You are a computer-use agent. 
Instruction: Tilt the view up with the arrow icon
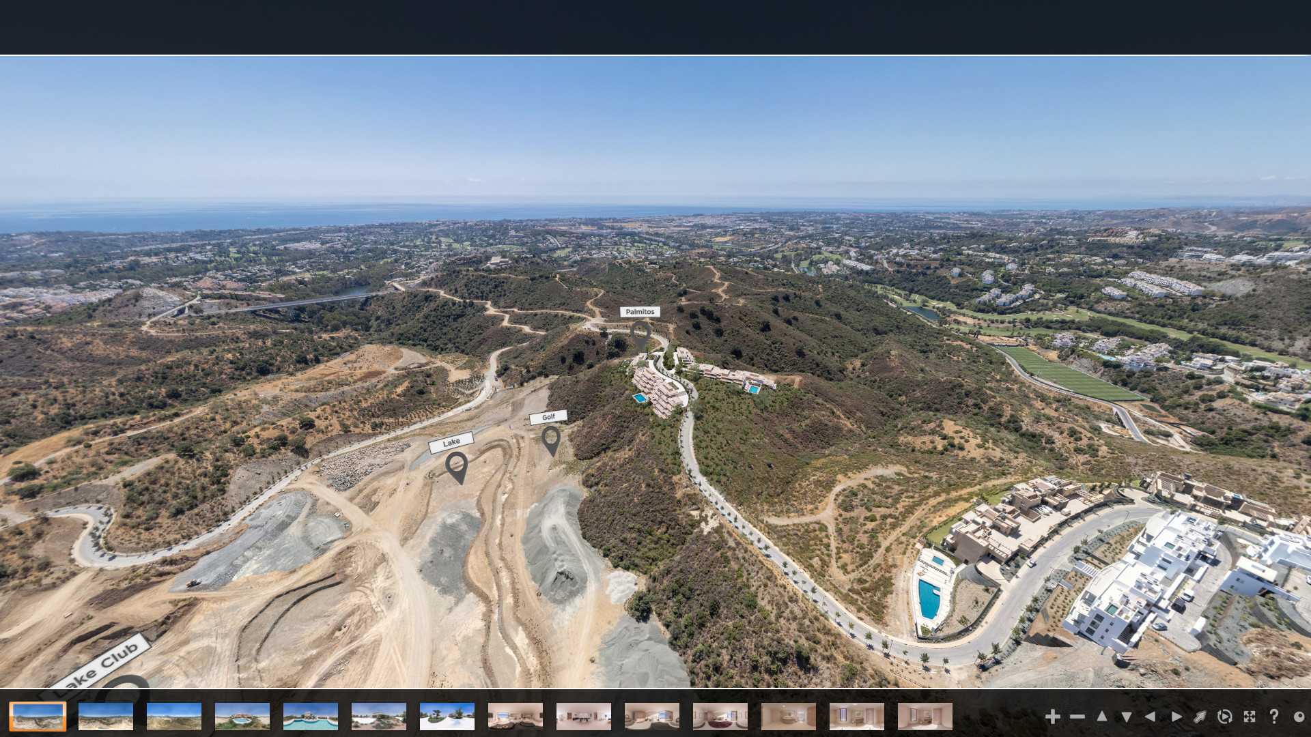click(x=1102, y=717)
